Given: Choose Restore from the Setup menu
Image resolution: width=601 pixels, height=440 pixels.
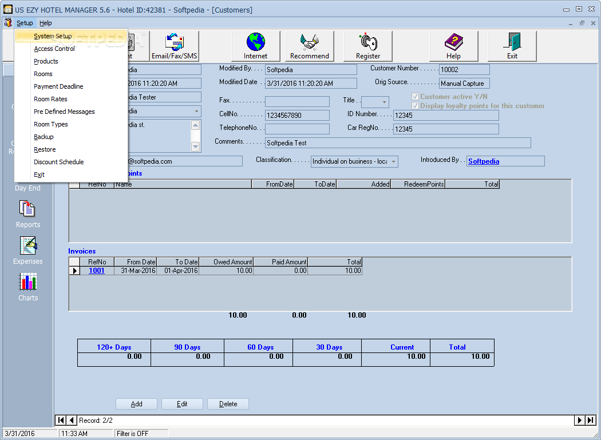Looking at the screenshot, I should [71, 149].
